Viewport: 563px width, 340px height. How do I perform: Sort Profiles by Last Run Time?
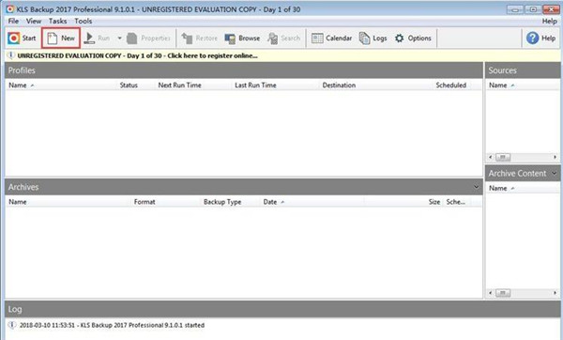tap(255, 85)
